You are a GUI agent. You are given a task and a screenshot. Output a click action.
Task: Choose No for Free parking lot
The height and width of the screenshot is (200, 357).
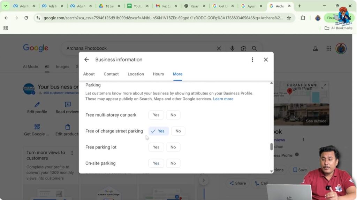tap(173, 147)
